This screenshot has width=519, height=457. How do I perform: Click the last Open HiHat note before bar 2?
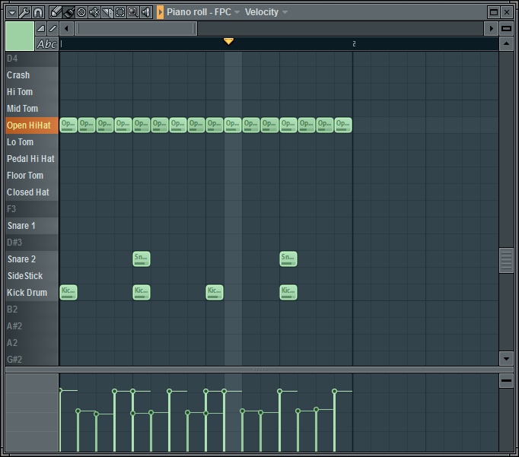(x=343, y=125)
